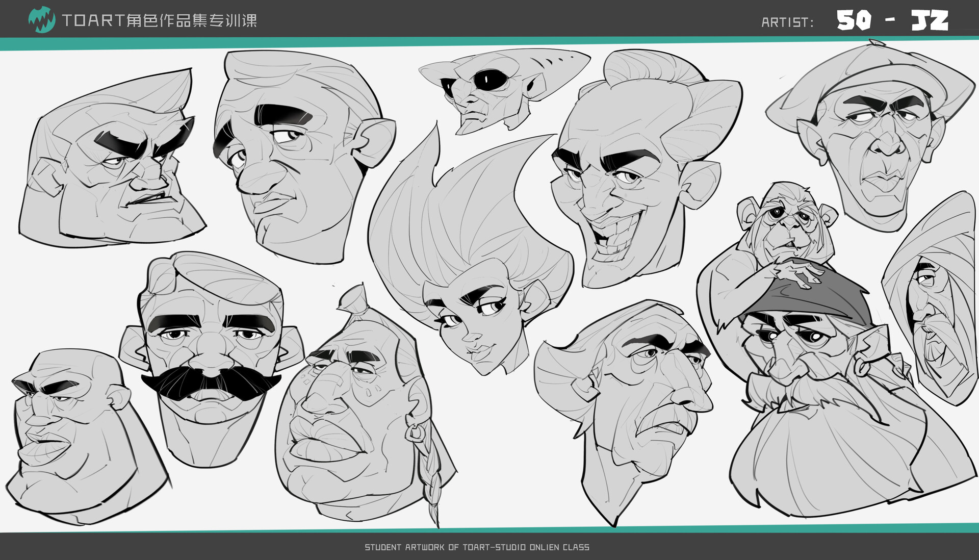
Task: Click the 'ARTIST:' label
Action: [787, 22]
